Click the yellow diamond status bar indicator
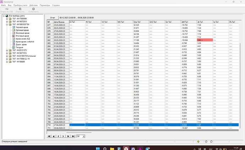 (198, 141)
